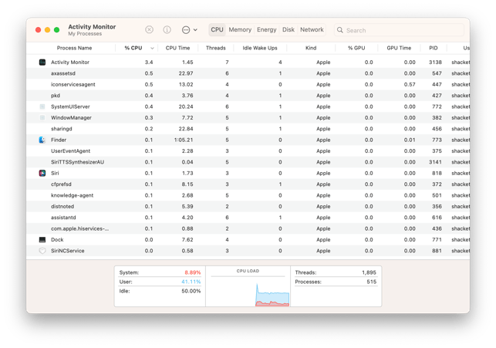
Task: Click the Activity Monitor 3.4 % CPU cell
Action: point(149,63)
